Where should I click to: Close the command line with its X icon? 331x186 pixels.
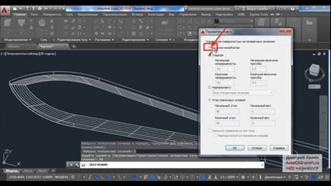[x=71, y=165]
